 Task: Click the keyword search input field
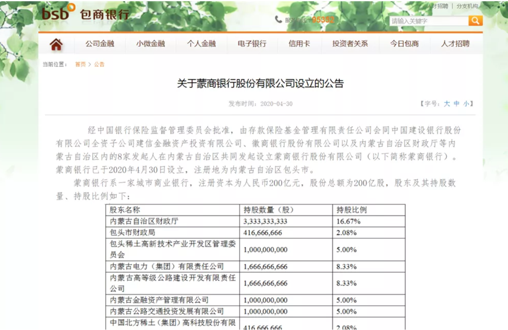(x=428, y=20)
